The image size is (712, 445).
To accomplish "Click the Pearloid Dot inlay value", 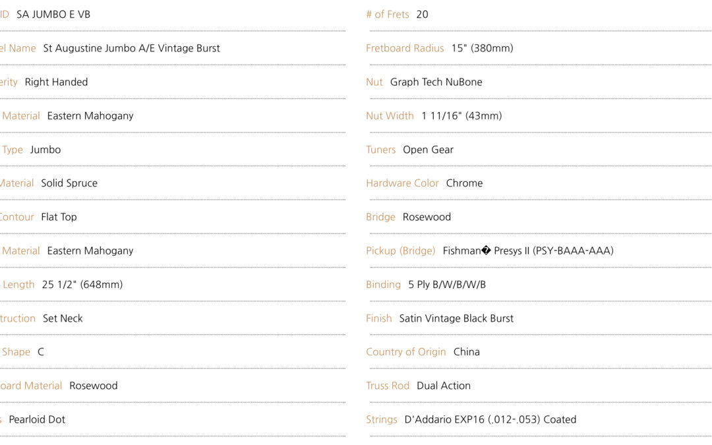I will pos(37,419).
